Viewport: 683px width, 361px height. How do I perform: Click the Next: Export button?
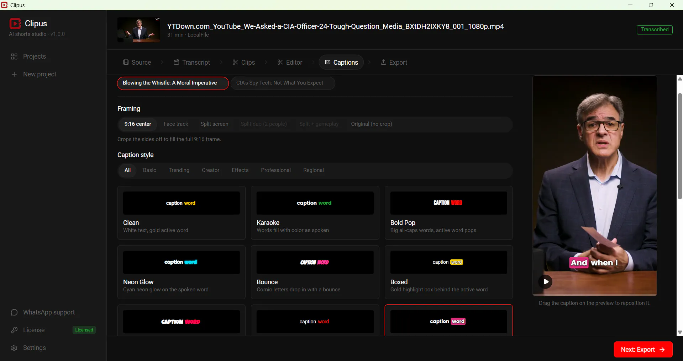(x=643, y=350)
